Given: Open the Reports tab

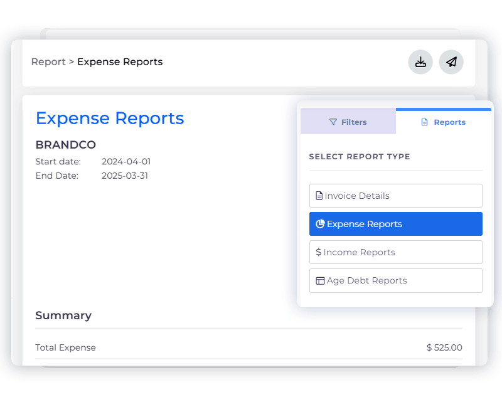Looking at the screenshot, I should point(444,122).
